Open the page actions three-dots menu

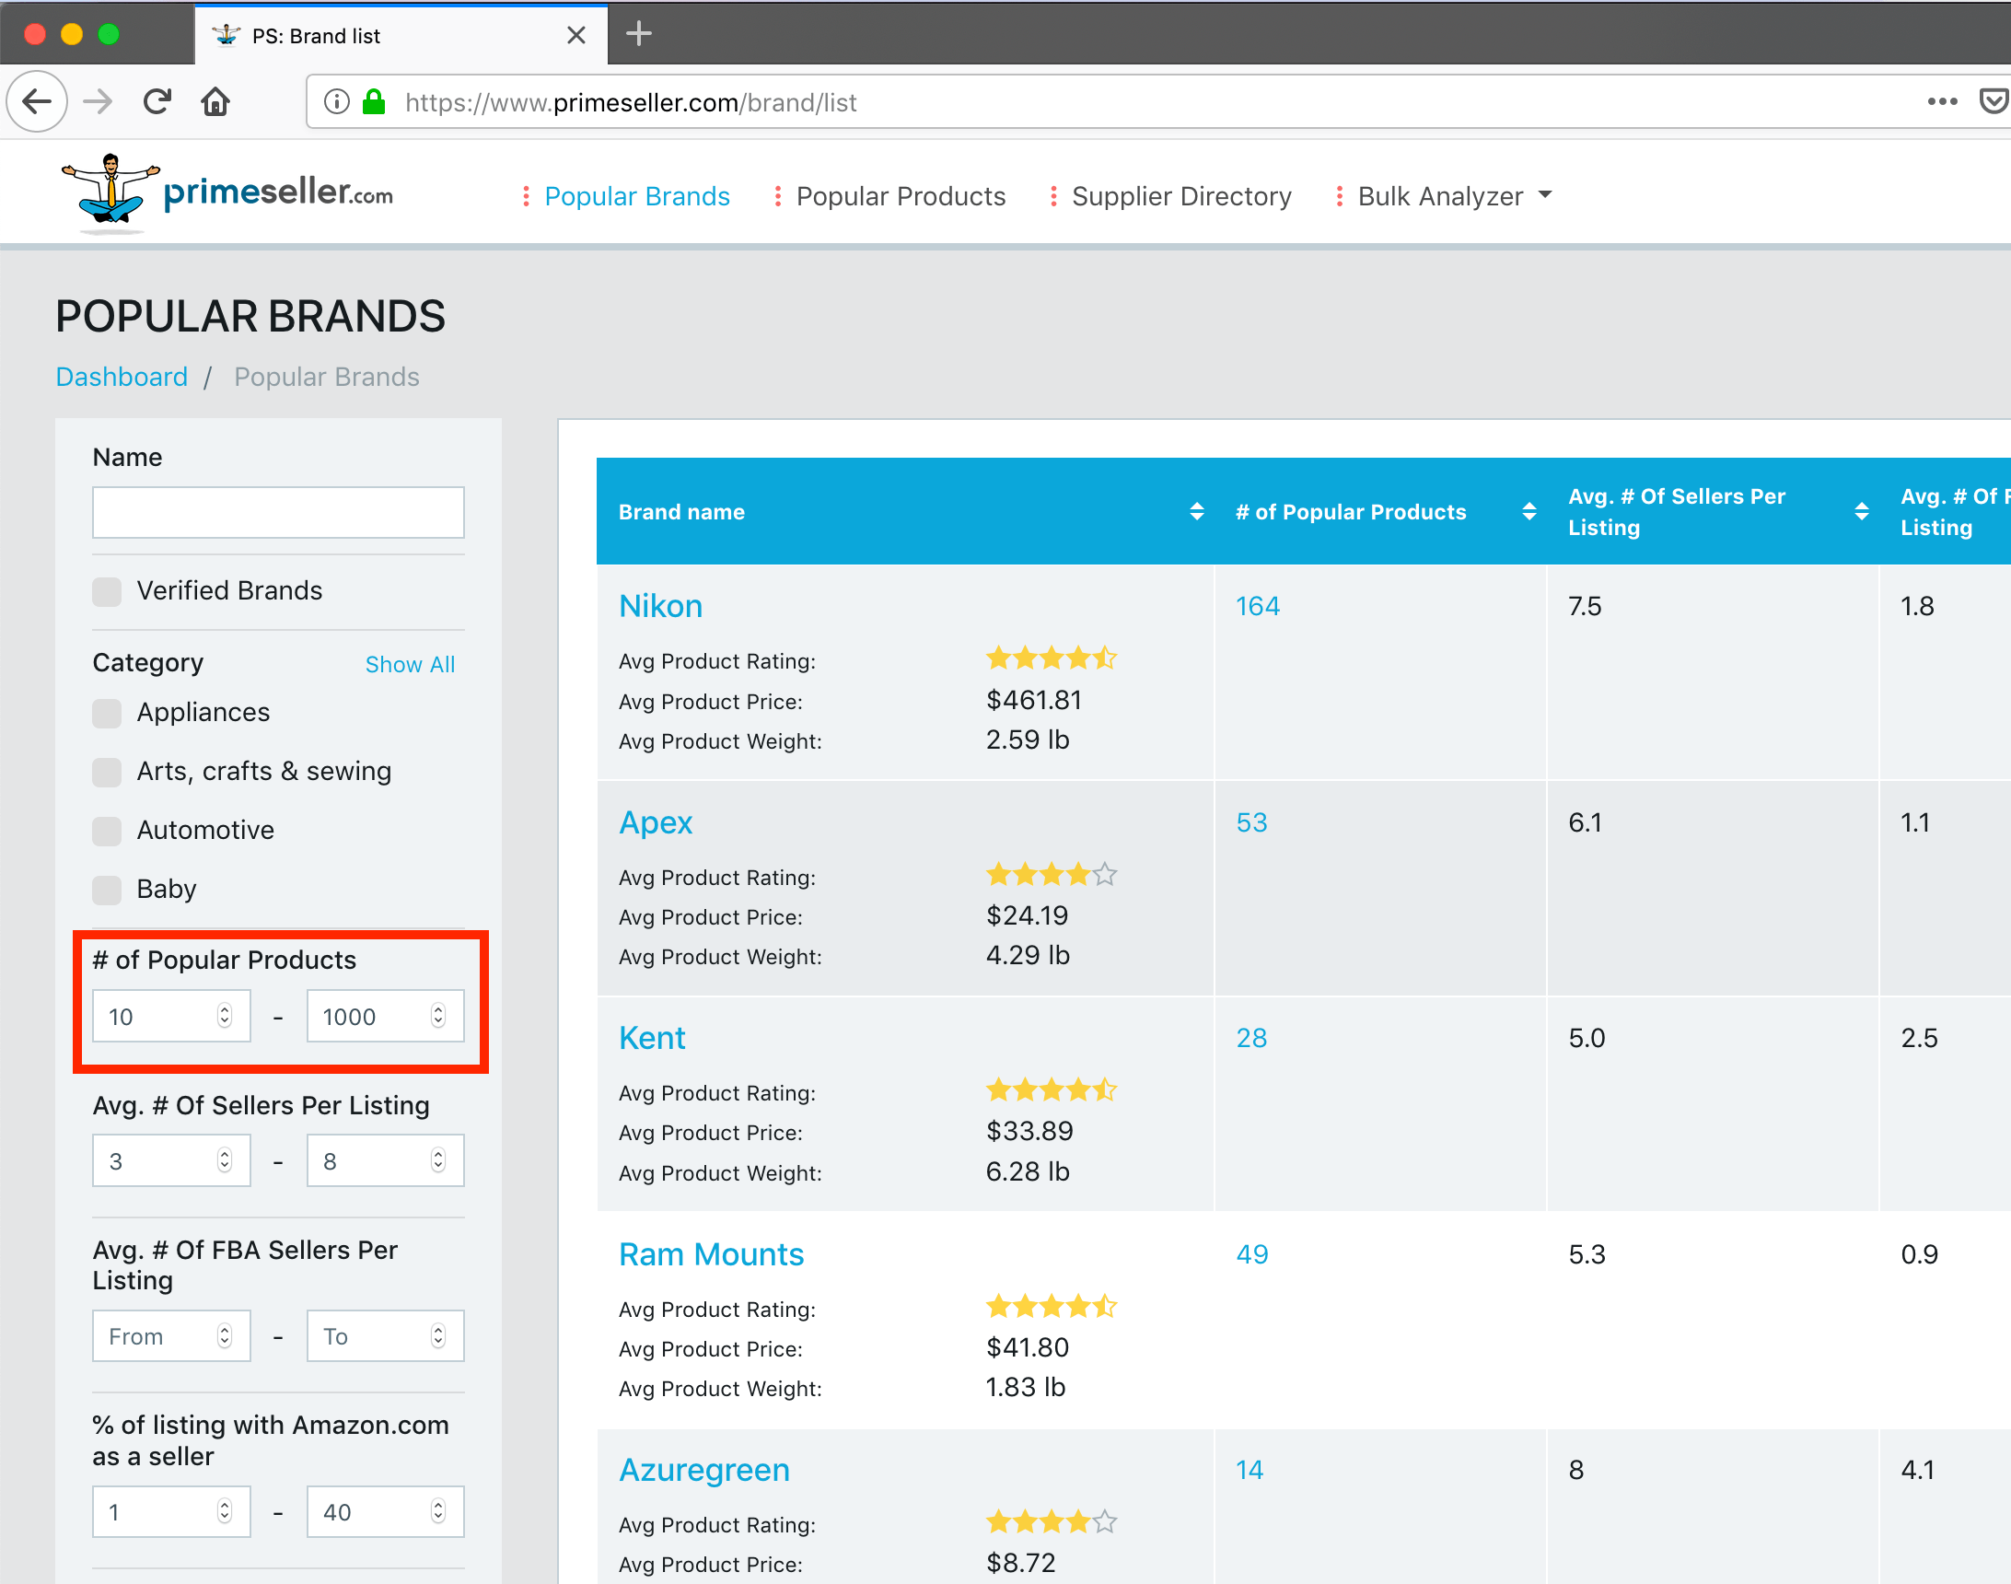[x=1941, y=101]
